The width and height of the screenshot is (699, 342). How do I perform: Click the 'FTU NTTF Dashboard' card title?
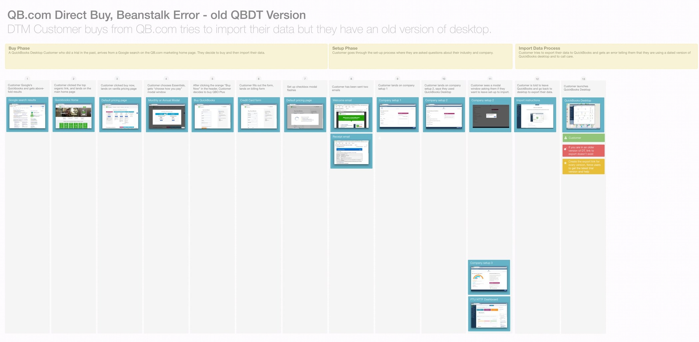(484, 299)
